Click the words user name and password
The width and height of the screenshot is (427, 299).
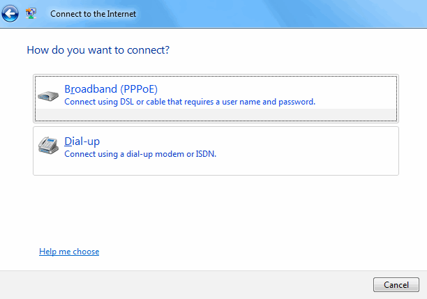[x=269, y=102]
